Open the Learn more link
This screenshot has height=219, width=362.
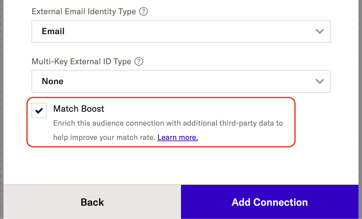point(178,137)
